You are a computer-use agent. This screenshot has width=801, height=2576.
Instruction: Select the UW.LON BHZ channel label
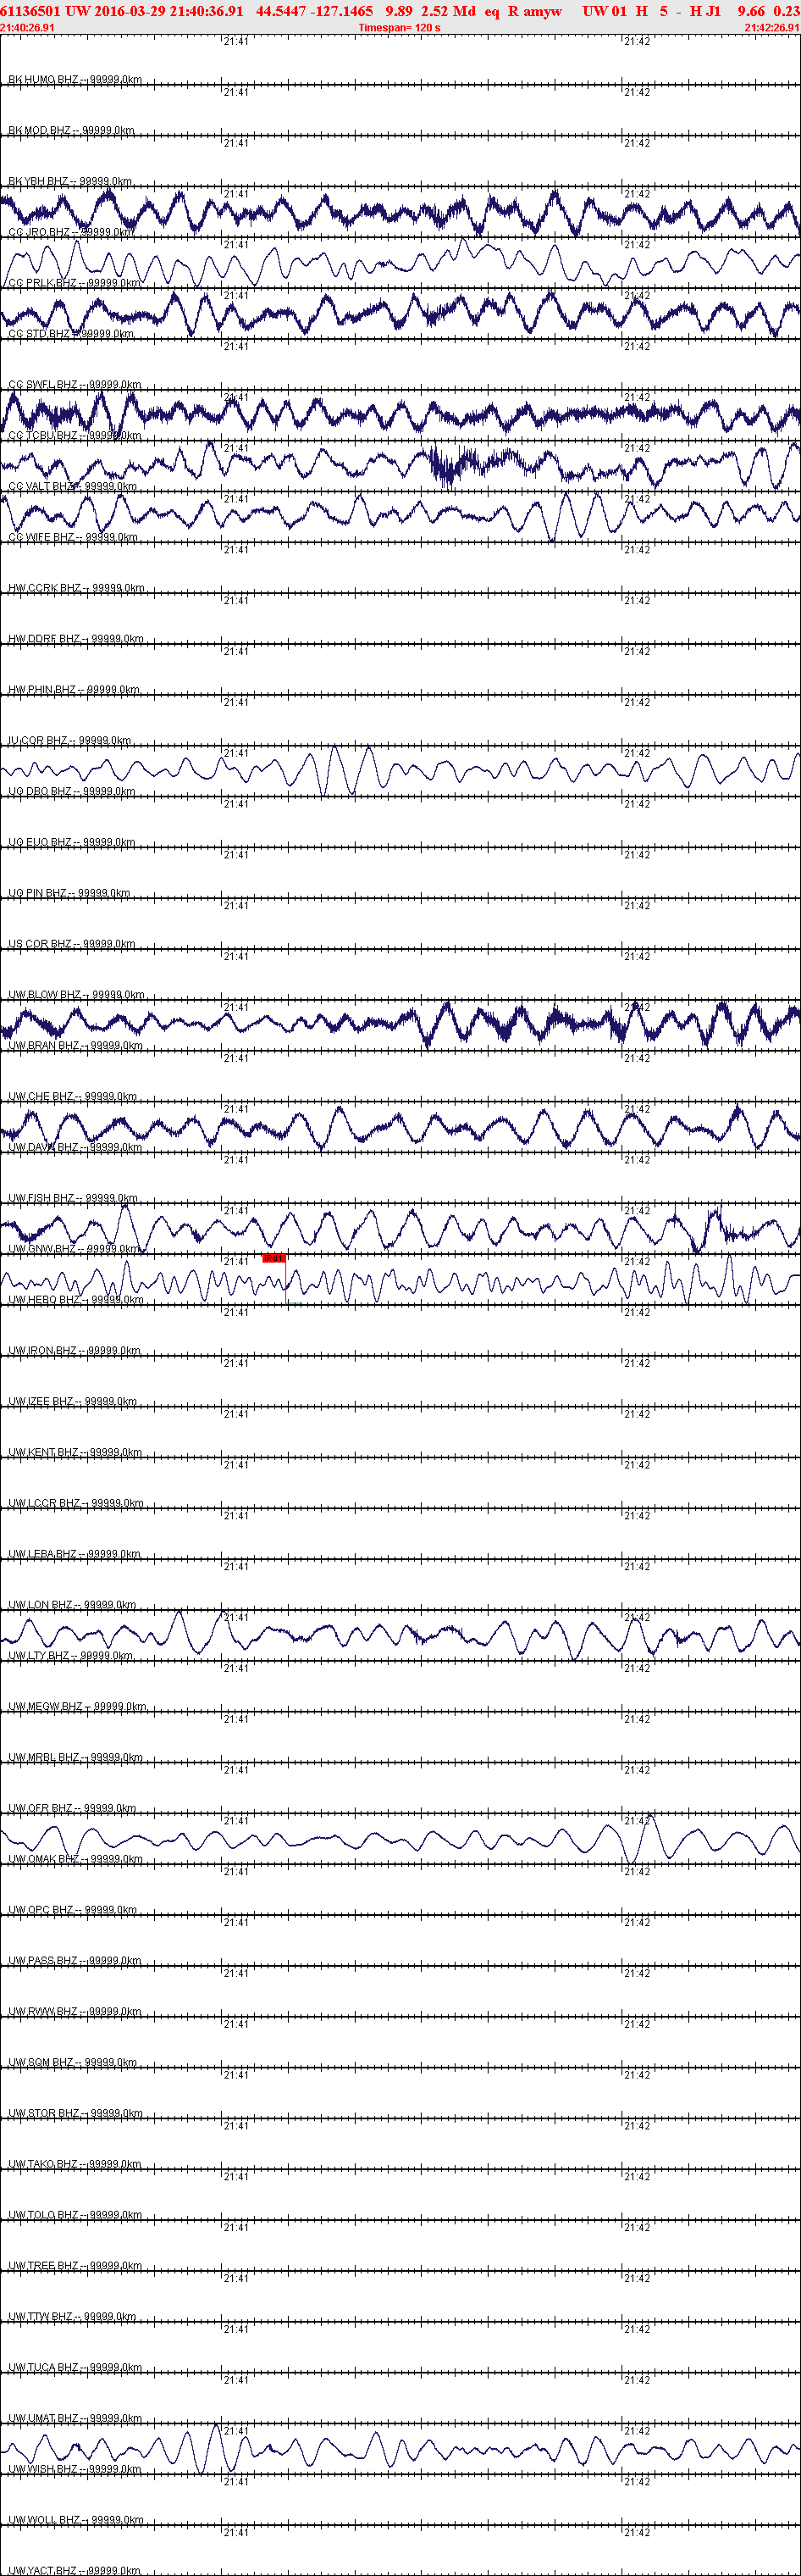point(72,1605)
